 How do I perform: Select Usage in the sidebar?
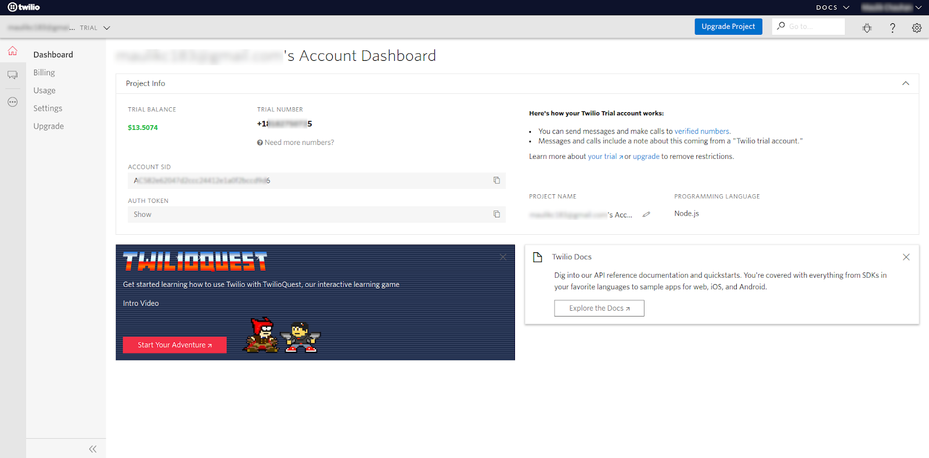(44, 90)
